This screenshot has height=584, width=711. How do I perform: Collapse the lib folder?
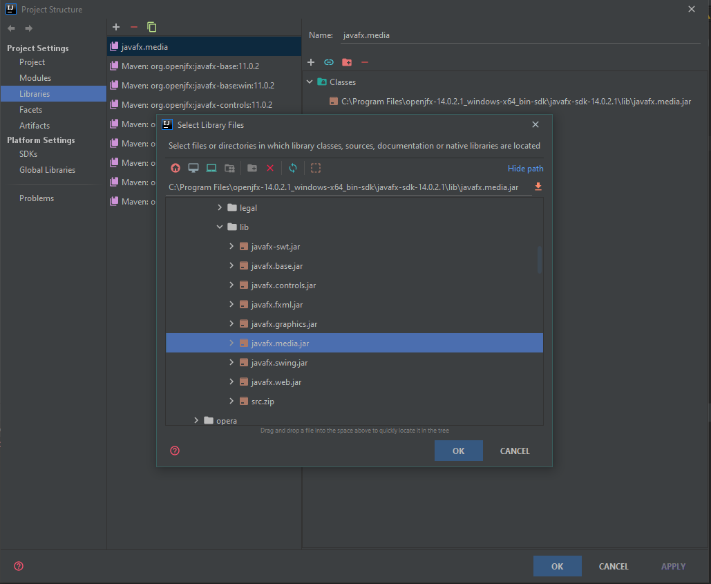(220, 227)
